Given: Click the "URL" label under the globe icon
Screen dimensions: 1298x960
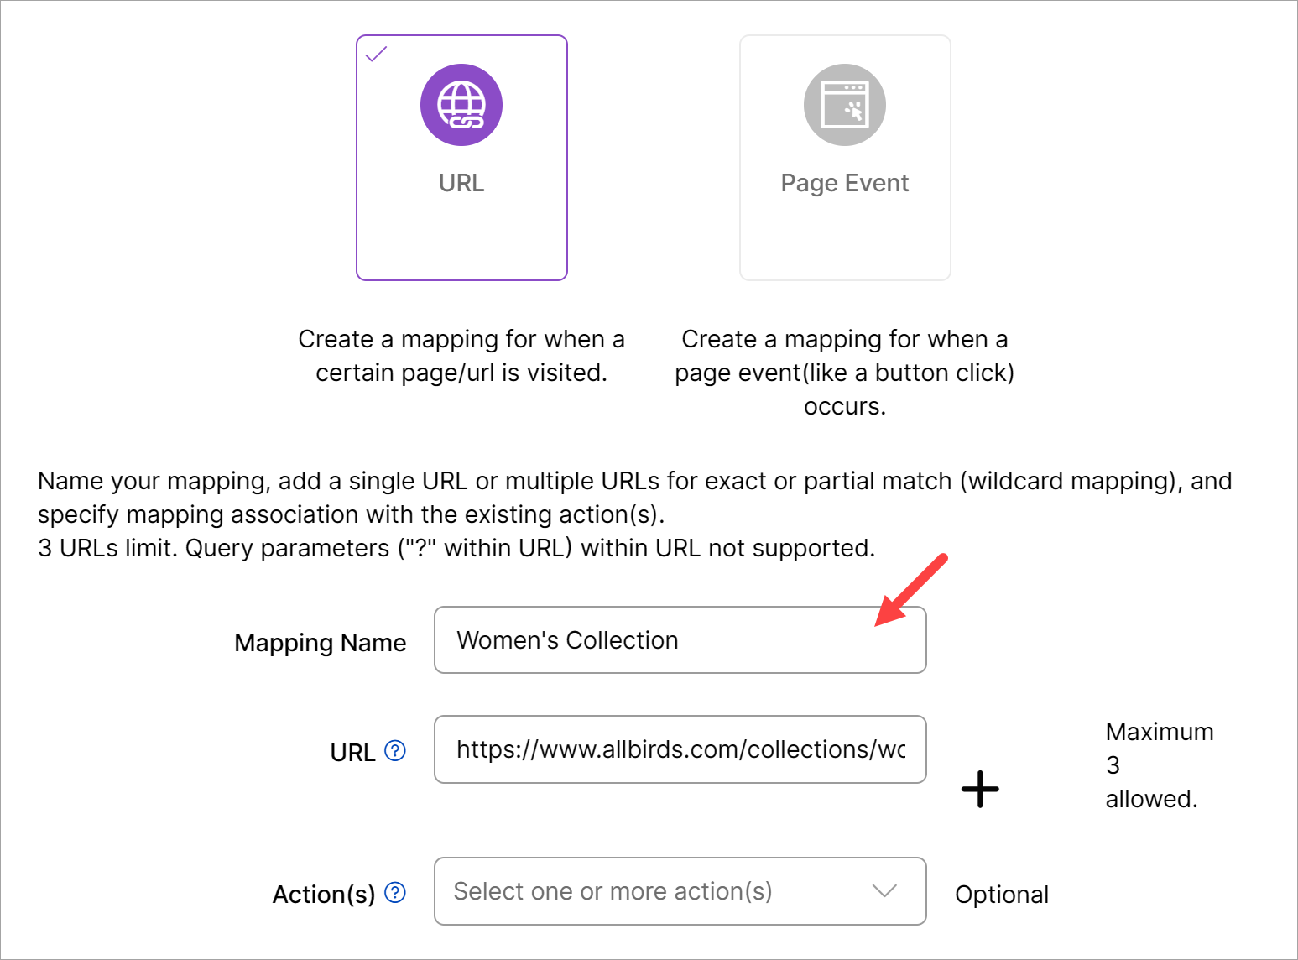Looking at the screenshot, I should point(461,183).
